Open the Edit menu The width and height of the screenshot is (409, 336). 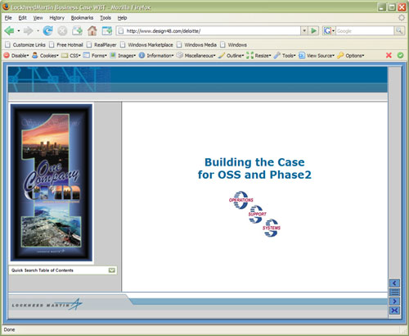click(22, 18)
